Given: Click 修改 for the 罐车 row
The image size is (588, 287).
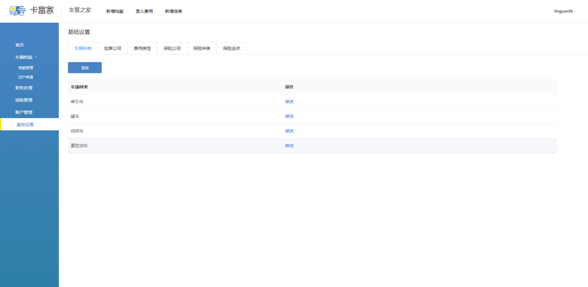Looking at the screenshot, I should [289, 116].
